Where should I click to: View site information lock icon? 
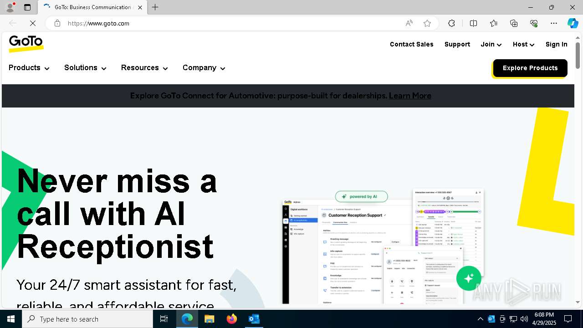point(57,23)
